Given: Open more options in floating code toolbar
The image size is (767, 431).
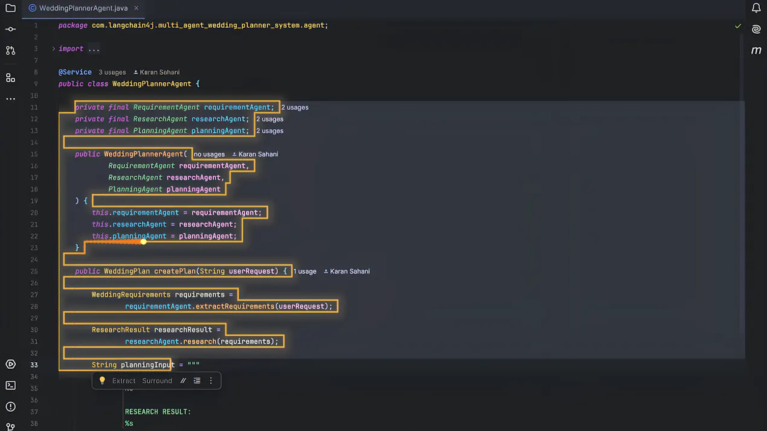Looking at the screenshot, I should pyautogui.click(x=211, y=381).
